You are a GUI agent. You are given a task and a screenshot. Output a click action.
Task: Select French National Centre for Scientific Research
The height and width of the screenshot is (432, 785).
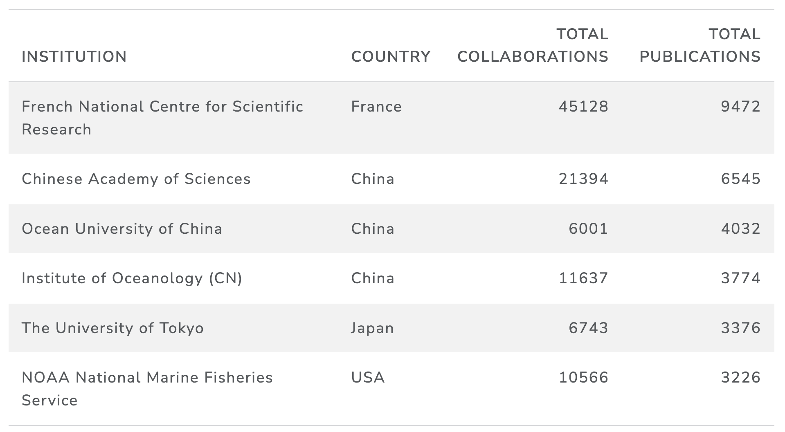point(162,118)
